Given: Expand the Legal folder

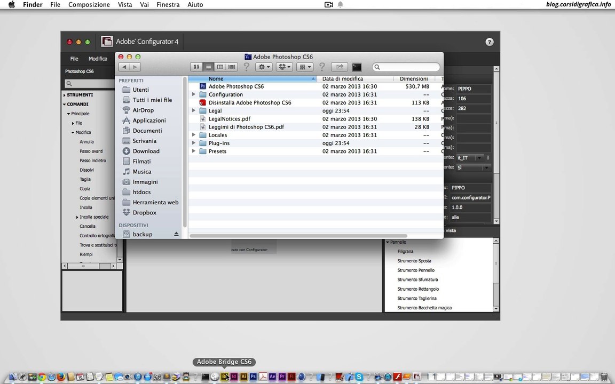Looking at the screenshot, I should (x=193, y=110).
